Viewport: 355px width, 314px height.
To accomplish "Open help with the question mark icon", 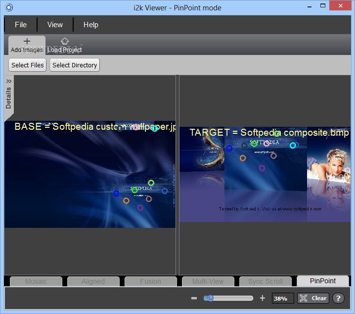I will 338,298.
